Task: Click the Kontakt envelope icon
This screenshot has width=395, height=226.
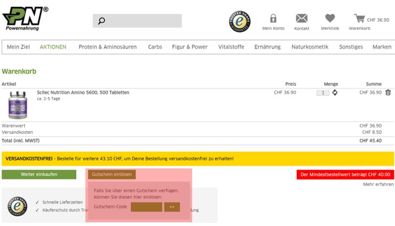Action: [x=302, y=19]
